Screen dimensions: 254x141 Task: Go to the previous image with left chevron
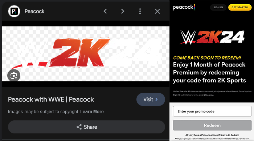pos(105,11)
